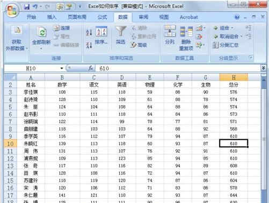Switch to the 视图 tab
Image resolution: width=269 pixels, height=203 pixels.
tap(164, 17)
